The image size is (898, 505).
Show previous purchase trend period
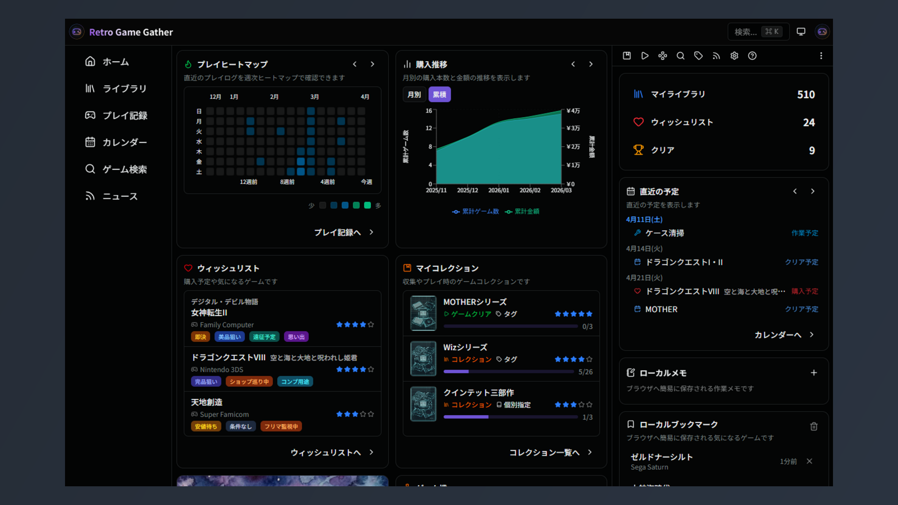pyautogui.click(x=573, y=64)
